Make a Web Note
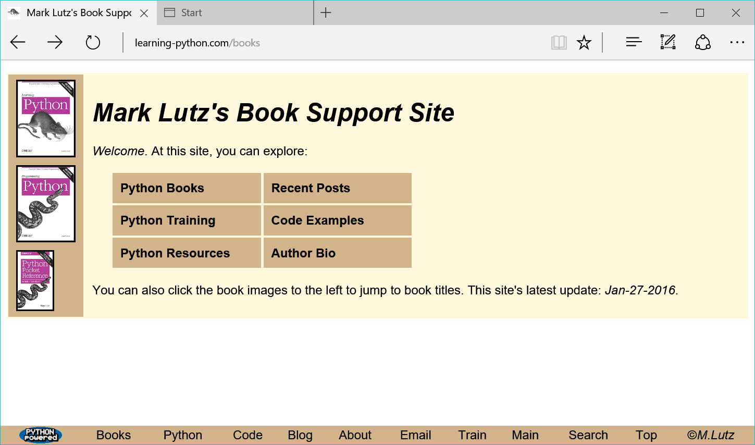The height and width of the screenshot is (445, 755). [x=668, y=42]
